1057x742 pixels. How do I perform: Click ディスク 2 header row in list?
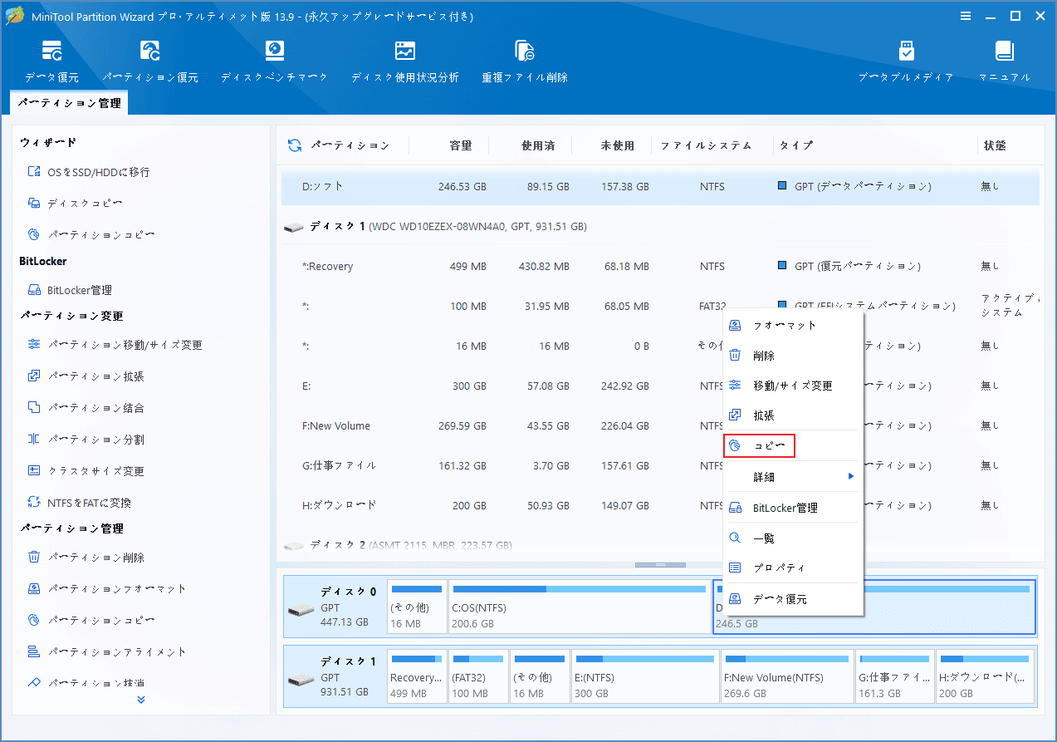(660, 546)
